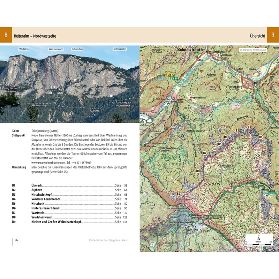Click footer 'Kletterführer Berchtesgaden | West'

(108, 240)
